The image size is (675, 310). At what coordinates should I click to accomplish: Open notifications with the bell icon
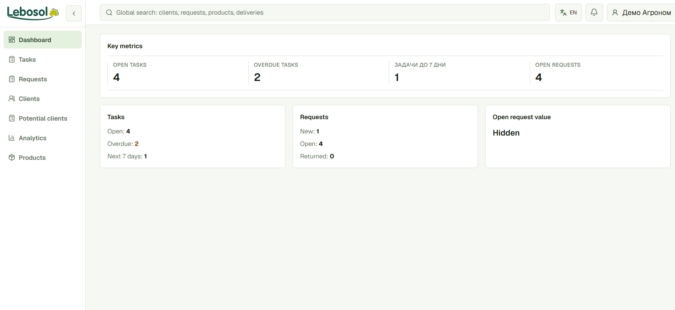click(x=594, y=12)
